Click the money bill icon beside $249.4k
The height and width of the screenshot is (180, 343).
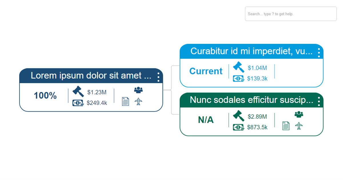point(78,103)
